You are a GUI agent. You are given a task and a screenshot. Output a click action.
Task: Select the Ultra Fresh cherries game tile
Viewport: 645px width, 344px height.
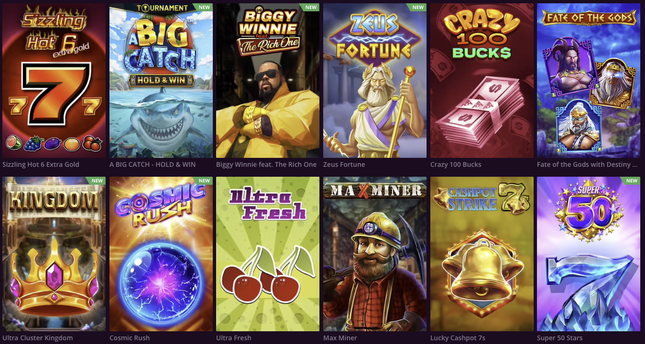[x=268, y=254]
